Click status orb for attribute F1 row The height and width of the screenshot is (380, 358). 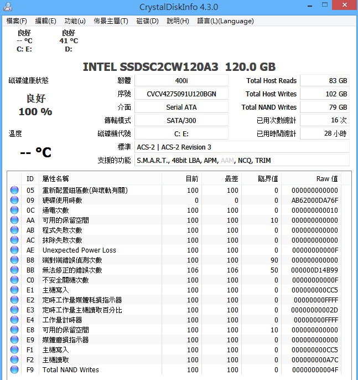coord(14,350)
